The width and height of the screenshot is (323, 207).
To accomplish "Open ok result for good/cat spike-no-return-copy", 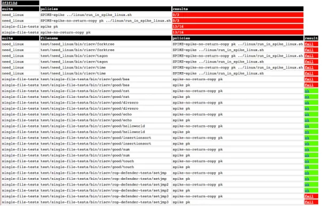I will [307, 91].
